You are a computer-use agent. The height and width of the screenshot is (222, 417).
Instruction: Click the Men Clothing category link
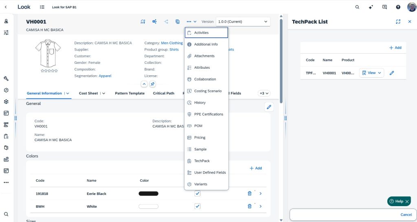(172, 43)
